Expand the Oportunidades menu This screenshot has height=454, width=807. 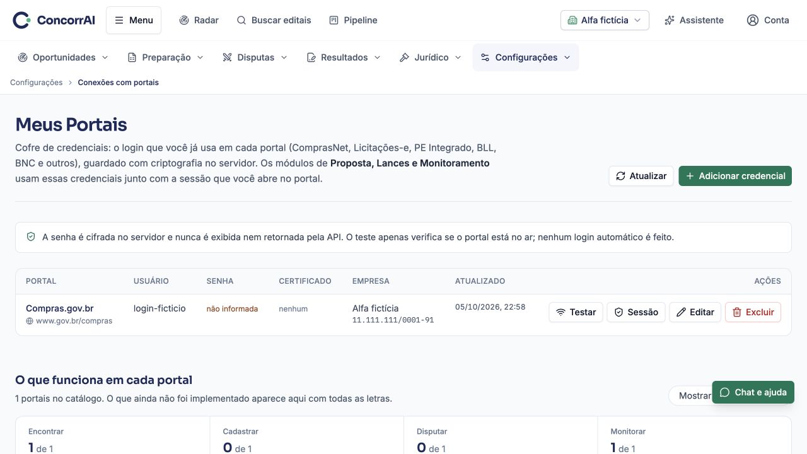63,57
